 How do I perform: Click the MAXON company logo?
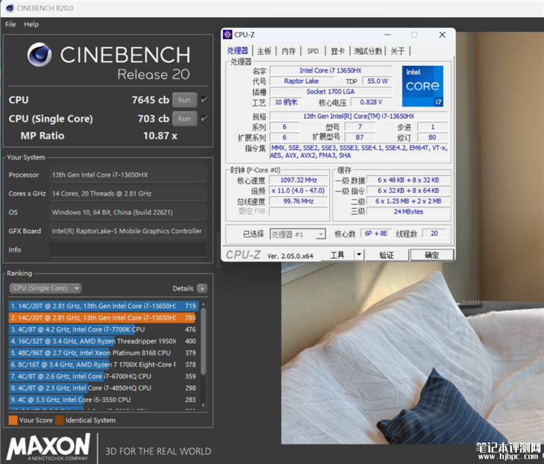point(48,447)
